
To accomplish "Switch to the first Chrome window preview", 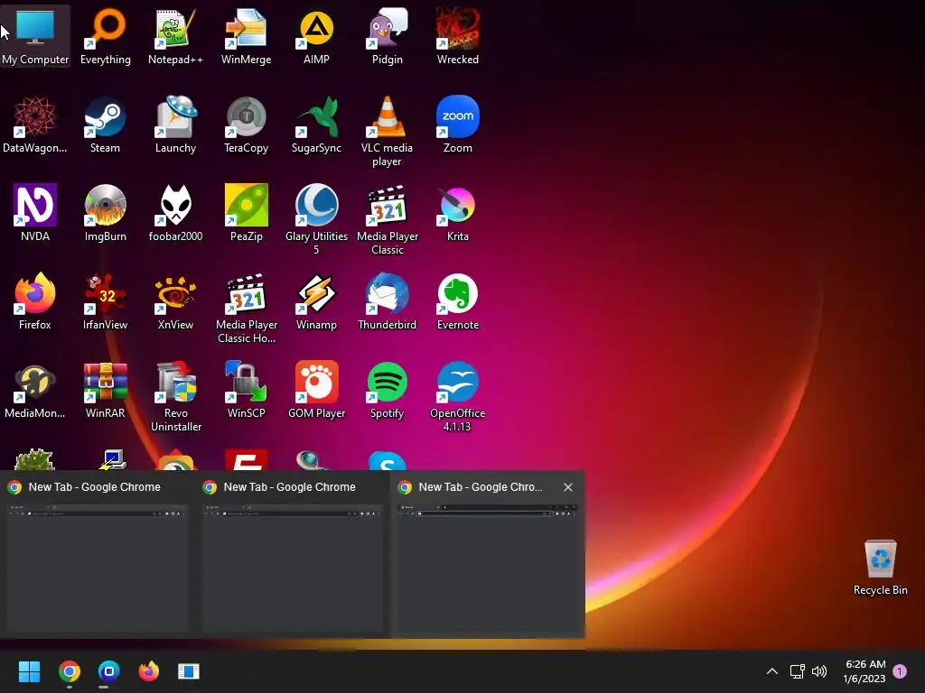I will coord(98,555).
